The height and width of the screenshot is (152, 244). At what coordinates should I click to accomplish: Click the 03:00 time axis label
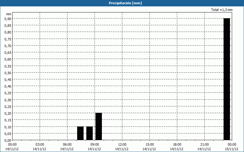pos(40,144)
